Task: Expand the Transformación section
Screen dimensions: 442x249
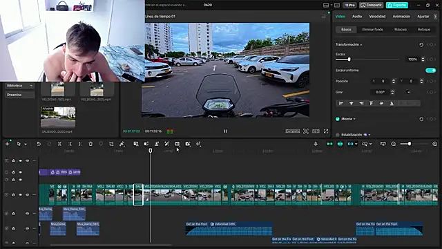Action: click(x=349, y=44)
